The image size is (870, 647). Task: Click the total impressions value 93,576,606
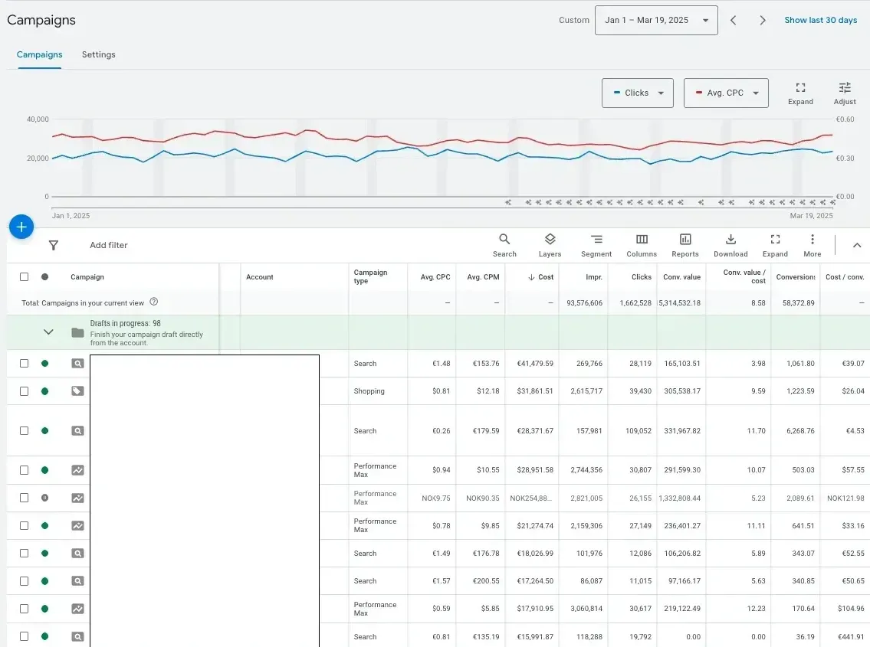[x=584, y=303]
